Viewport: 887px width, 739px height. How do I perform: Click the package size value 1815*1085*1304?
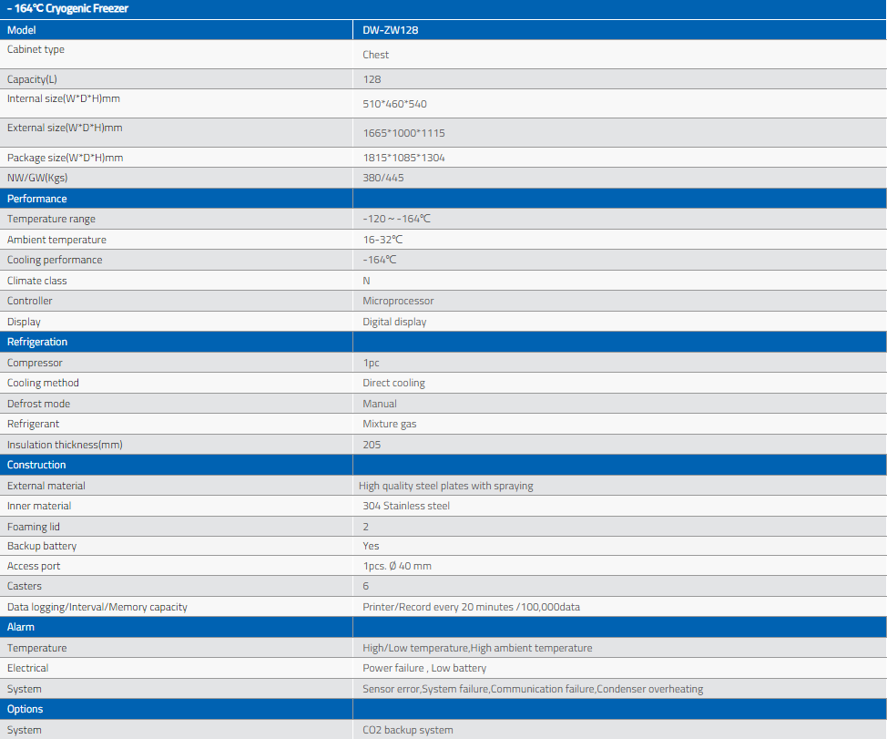403,158
